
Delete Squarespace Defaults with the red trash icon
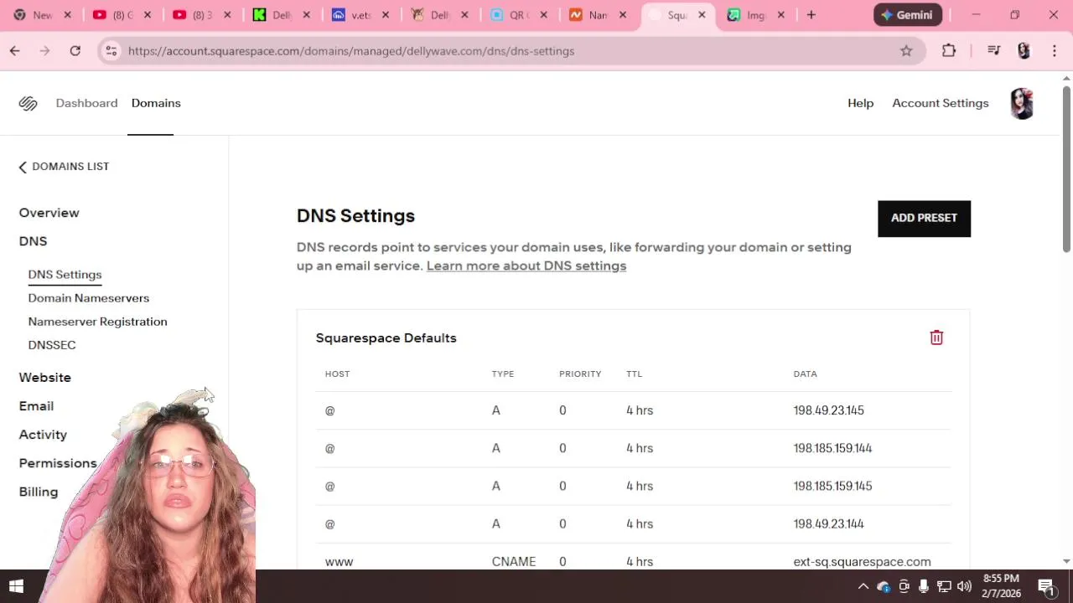(x=936, y=338)
